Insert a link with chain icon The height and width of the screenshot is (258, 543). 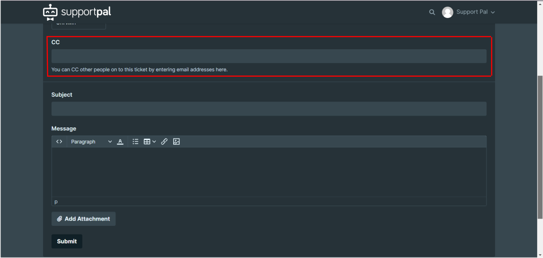164,141
